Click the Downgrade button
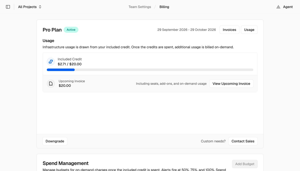 tap(55, 141)
